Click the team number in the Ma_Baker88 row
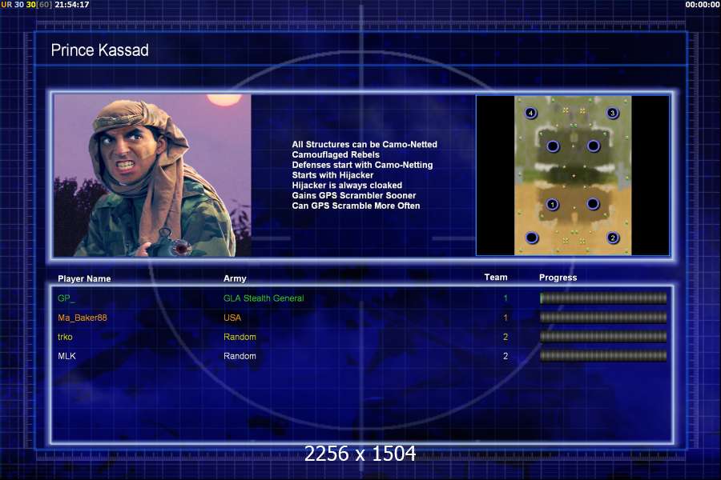Image resolution: width=721 pixels, height=480 pixels. click(x=506, y=318)
